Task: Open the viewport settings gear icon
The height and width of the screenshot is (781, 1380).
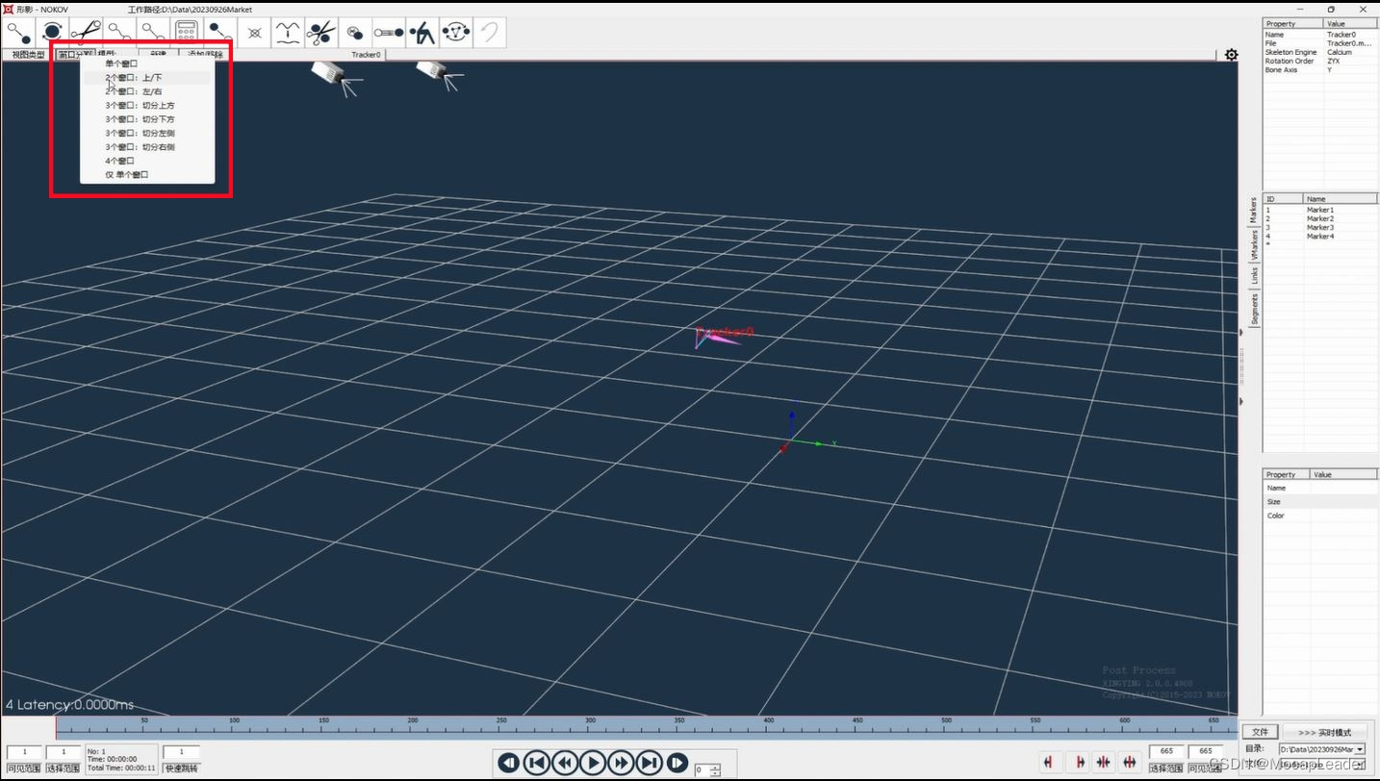Action: pyautogui.click(x=1231, y=55)
